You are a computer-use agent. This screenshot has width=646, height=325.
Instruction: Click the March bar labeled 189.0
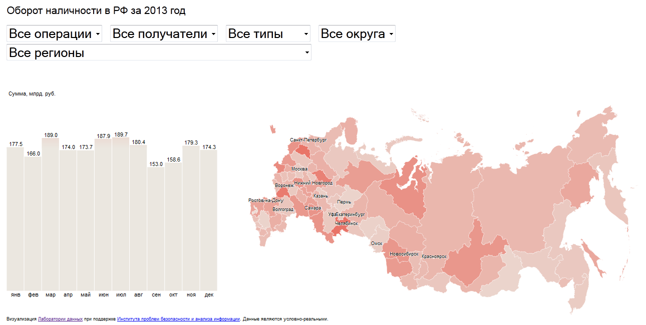tap(51, 215)
